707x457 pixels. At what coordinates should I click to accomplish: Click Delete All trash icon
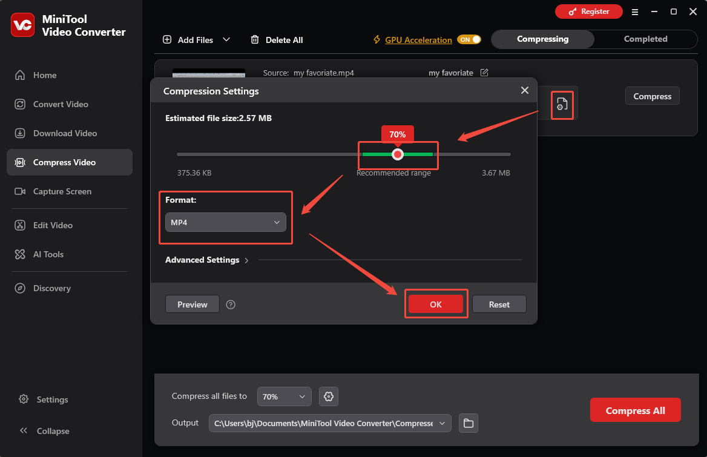(255, 40)
